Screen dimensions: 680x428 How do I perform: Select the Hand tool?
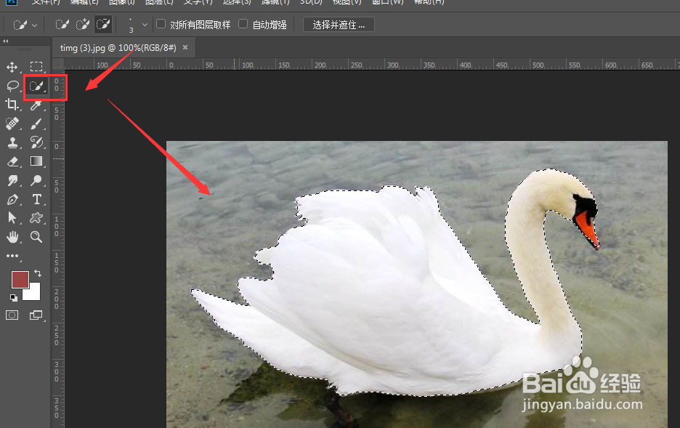pyautogui.click(x=12, y=237)
